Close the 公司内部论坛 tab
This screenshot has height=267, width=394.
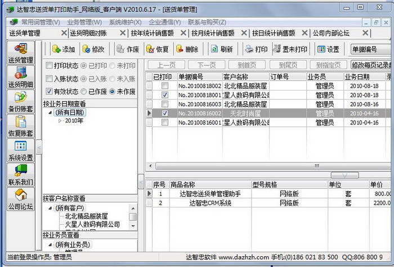coord(365,33)
